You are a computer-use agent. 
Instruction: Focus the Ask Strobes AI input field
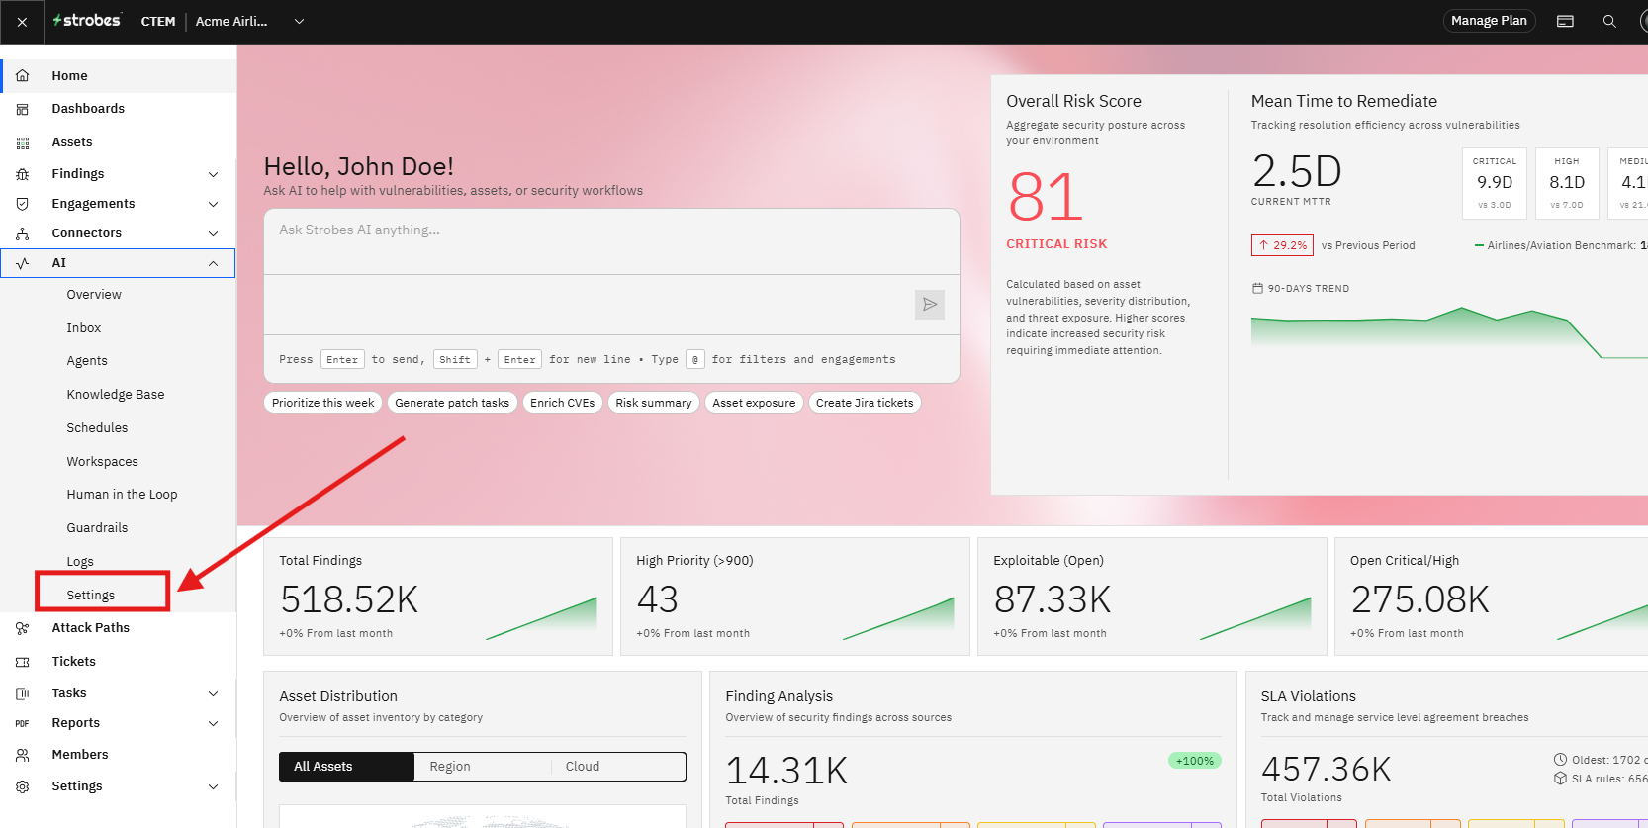(x=611, y=241)
